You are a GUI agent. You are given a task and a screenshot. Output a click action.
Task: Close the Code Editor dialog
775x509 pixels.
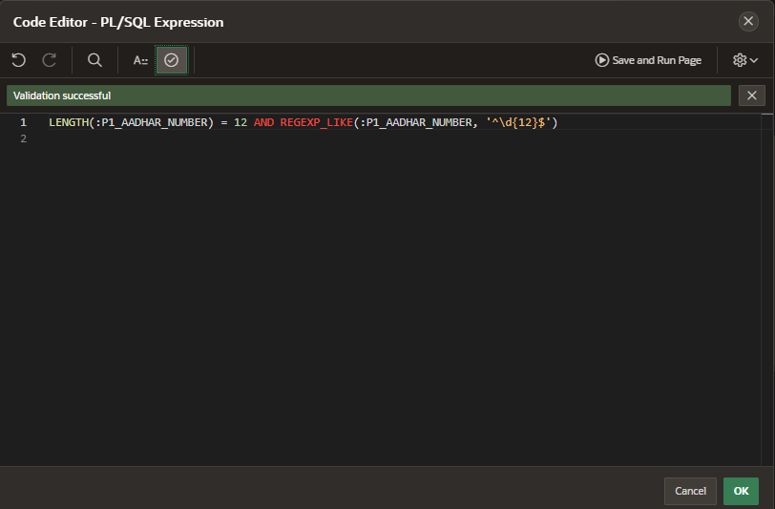click(748, 22)
